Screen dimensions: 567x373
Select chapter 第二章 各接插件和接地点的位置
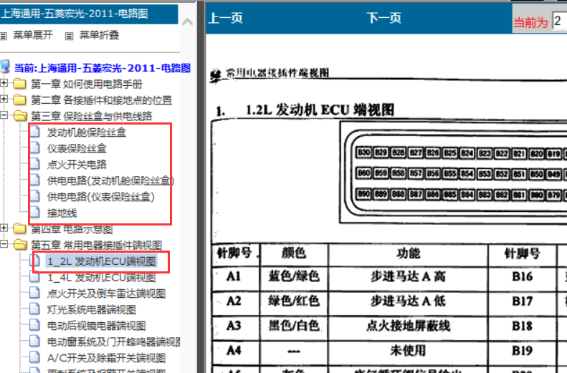[x=101, y=100]
